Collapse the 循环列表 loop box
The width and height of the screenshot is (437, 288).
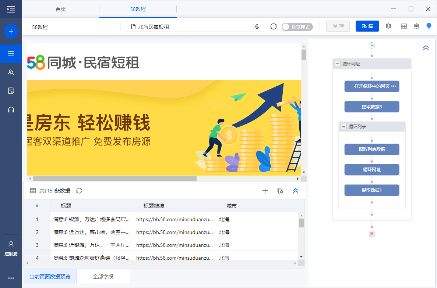tap(343, 127)
